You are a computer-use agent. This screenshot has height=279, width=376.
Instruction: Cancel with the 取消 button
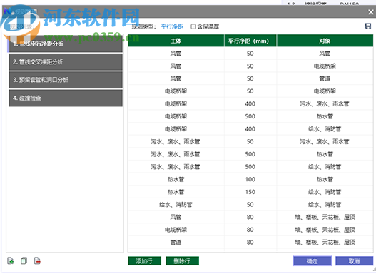tap(354, 261)
